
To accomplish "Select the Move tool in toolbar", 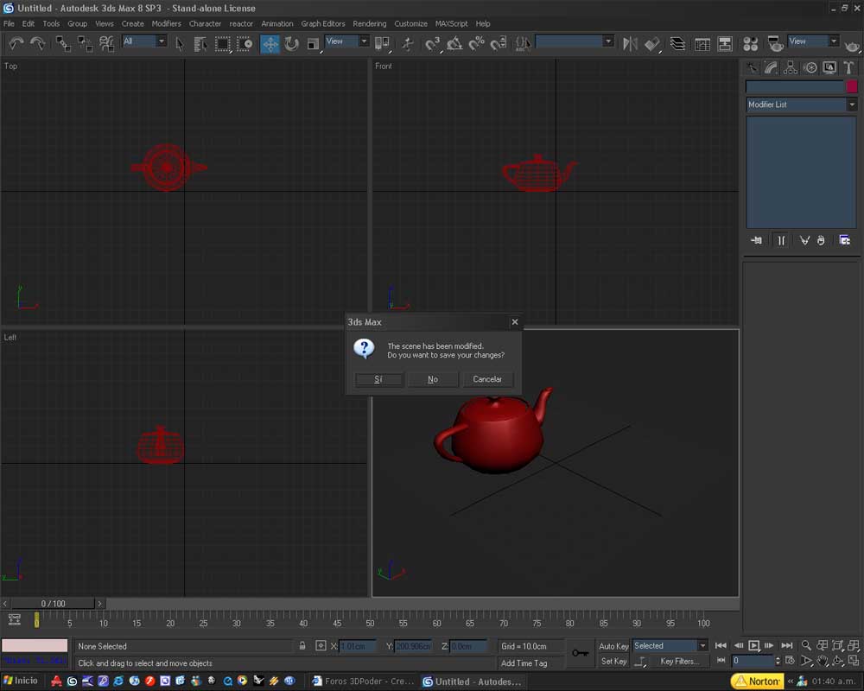I will tap(270, 43).
